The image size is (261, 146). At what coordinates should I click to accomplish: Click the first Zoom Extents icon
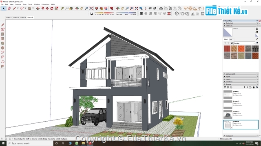(91, 8)
